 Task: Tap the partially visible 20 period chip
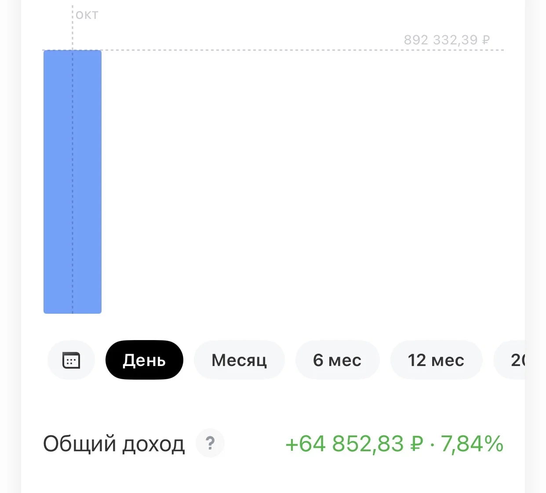tap(510, 360)
